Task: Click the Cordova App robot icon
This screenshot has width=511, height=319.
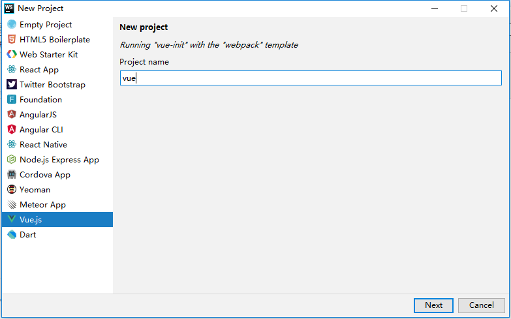Action: pos(12,175)
